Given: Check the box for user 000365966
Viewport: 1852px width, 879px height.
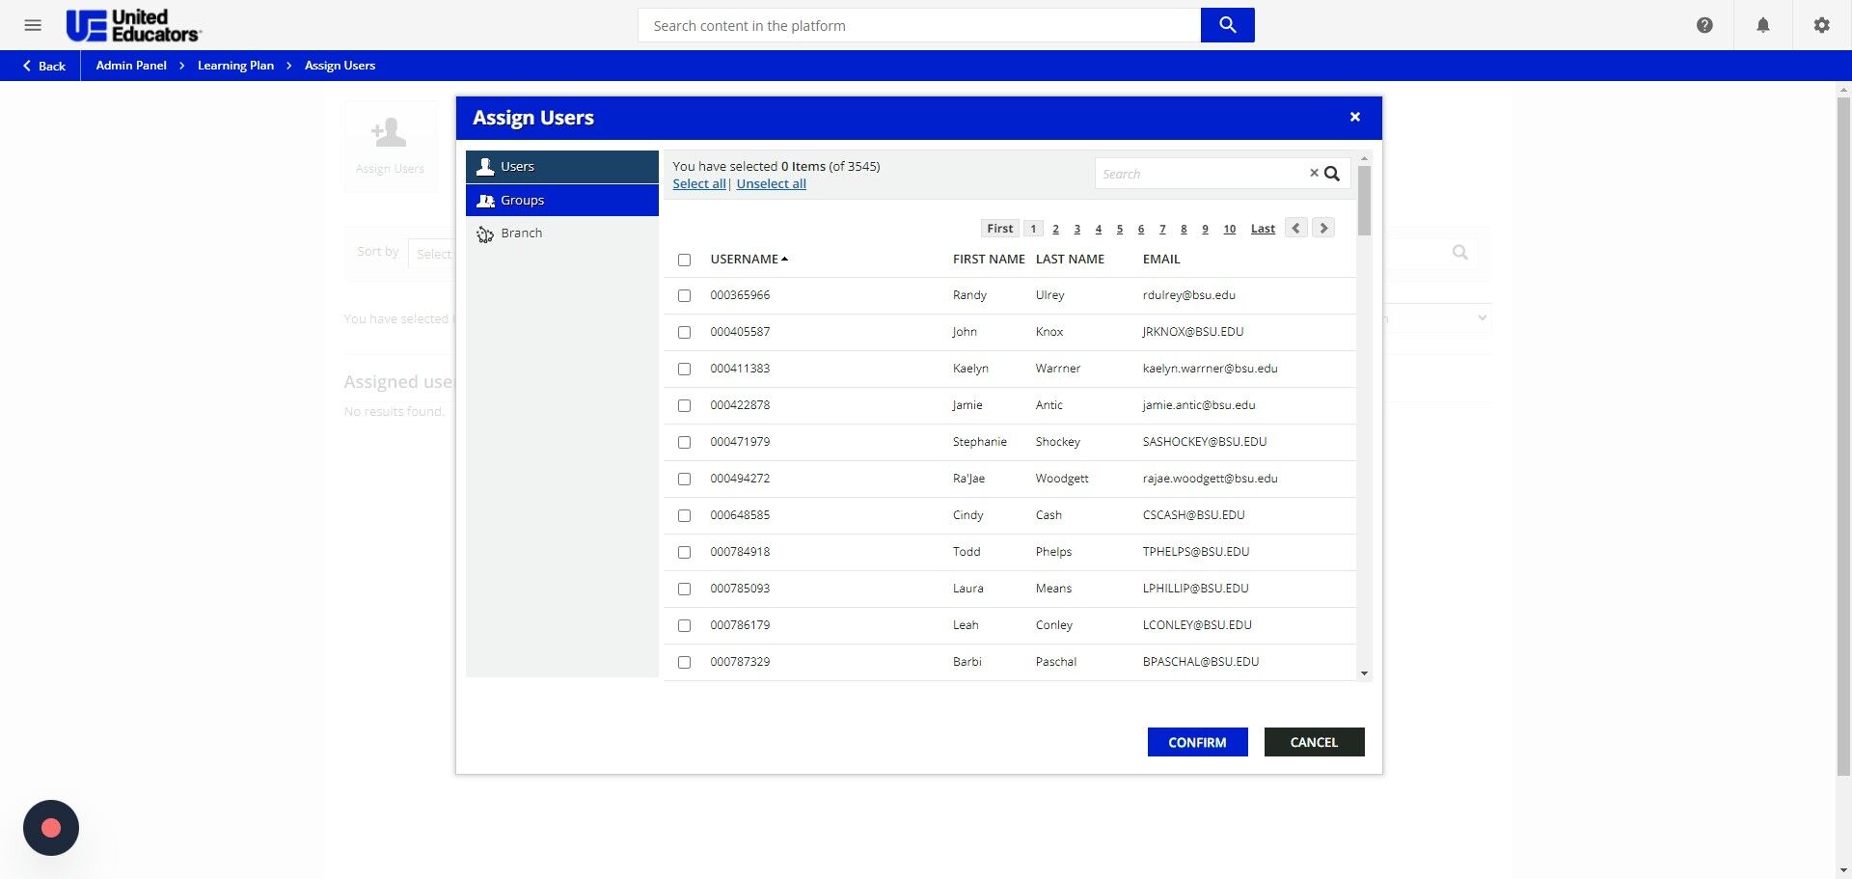Looking at the screenshot, I should click(x=684, y=296).
